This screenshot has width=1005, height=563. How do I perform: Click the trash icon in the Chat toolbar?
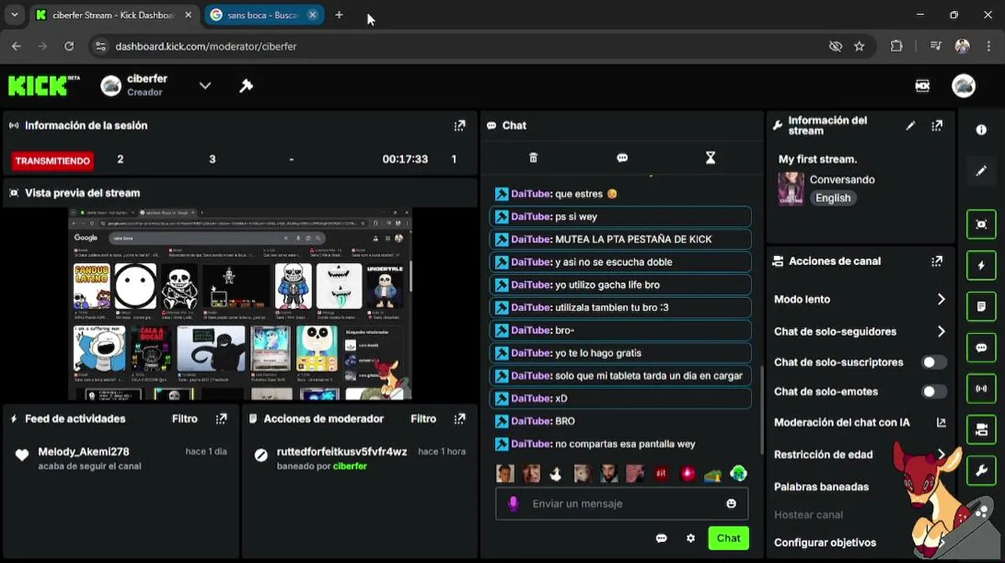click(x=533, y=158)
